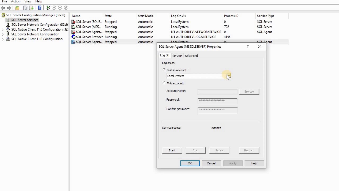Click the Up one level folder icon
This screenshot has height=191, width=339.
(17, 8)
